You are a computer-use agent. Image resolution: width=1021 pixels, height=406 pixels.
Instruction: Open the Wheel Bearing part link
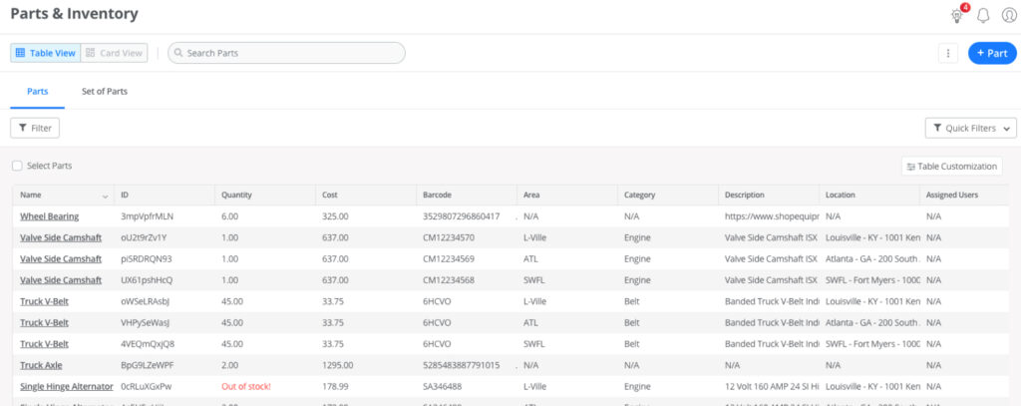coord(49,216)
